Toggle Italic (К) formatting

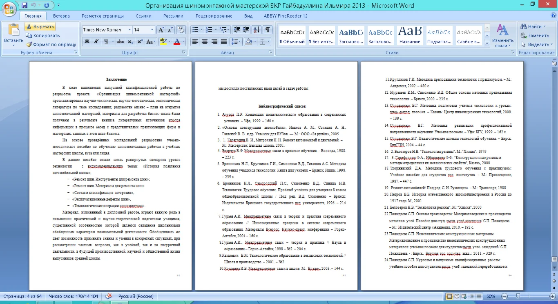[96, 42]
